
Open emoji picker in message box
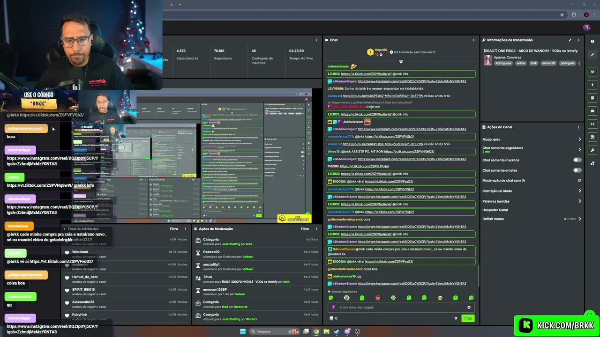[469, 308]
